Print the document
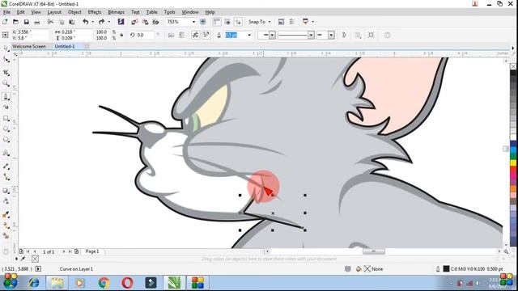The image size is (518, 291). point(37,22)
